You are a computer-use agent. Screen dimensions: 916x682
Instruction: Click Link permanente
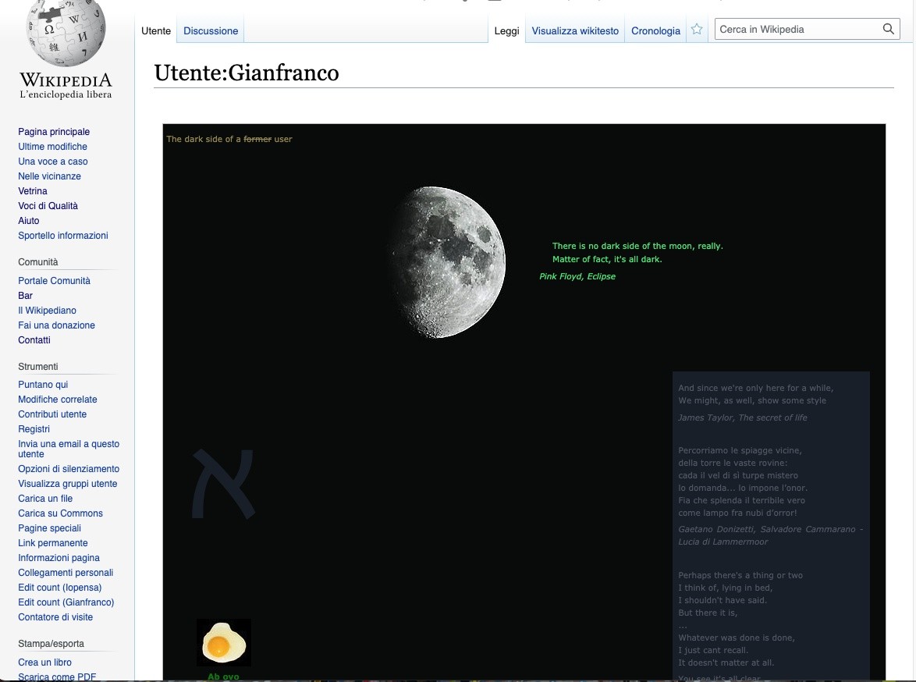pos(52,543)
